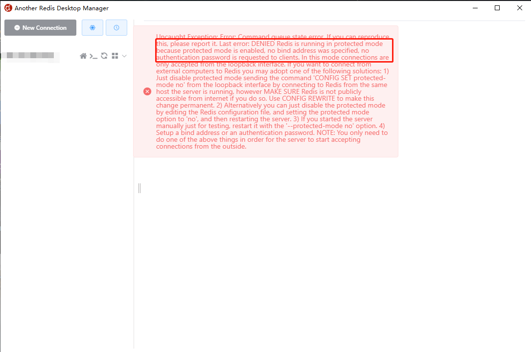Click text 'connections from the outside.'
Screen dimensions: 531x352
pos(201,146)
